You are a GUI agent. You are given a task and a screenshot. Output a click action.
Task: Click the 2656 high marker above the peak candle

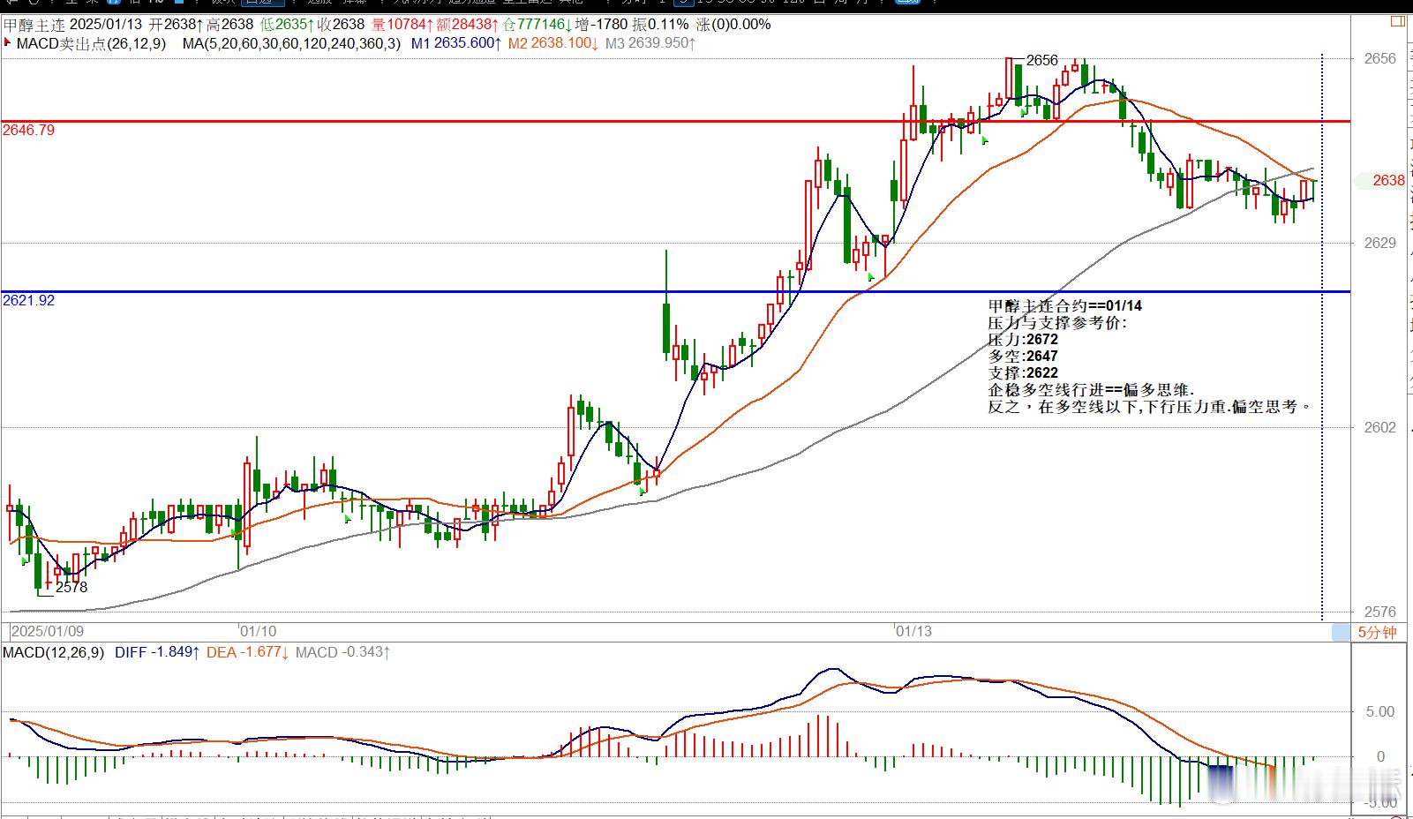tap(1042, 60)
